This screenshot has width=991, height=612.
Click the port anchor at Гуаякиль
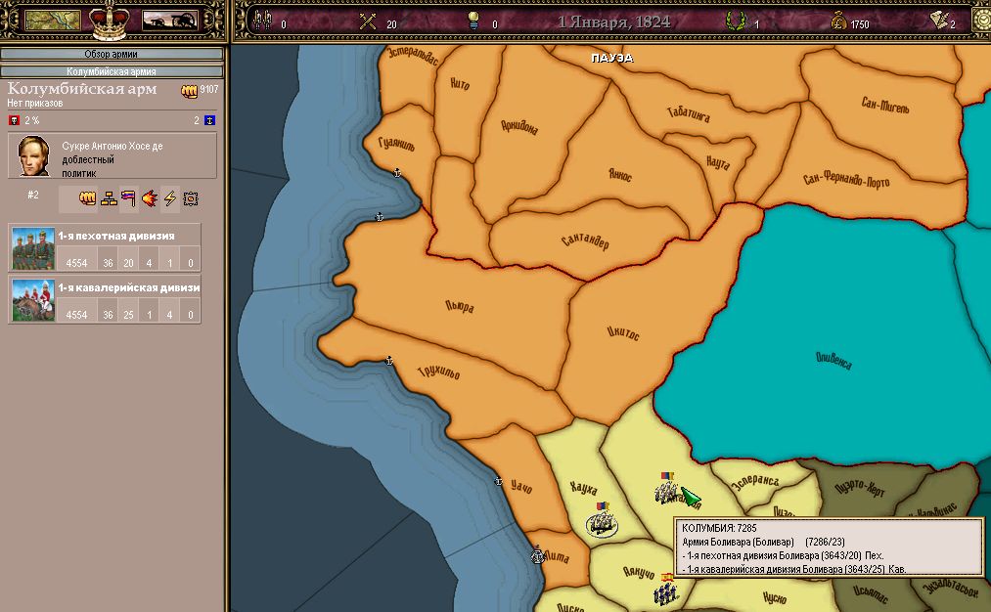click(397, 172)
